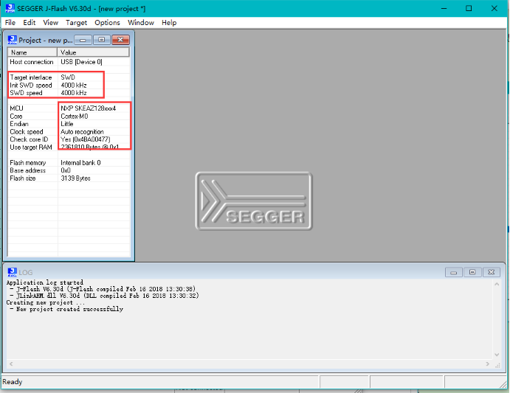Close the J-Flash main window
Screen dimensions: 510x393
494,8
